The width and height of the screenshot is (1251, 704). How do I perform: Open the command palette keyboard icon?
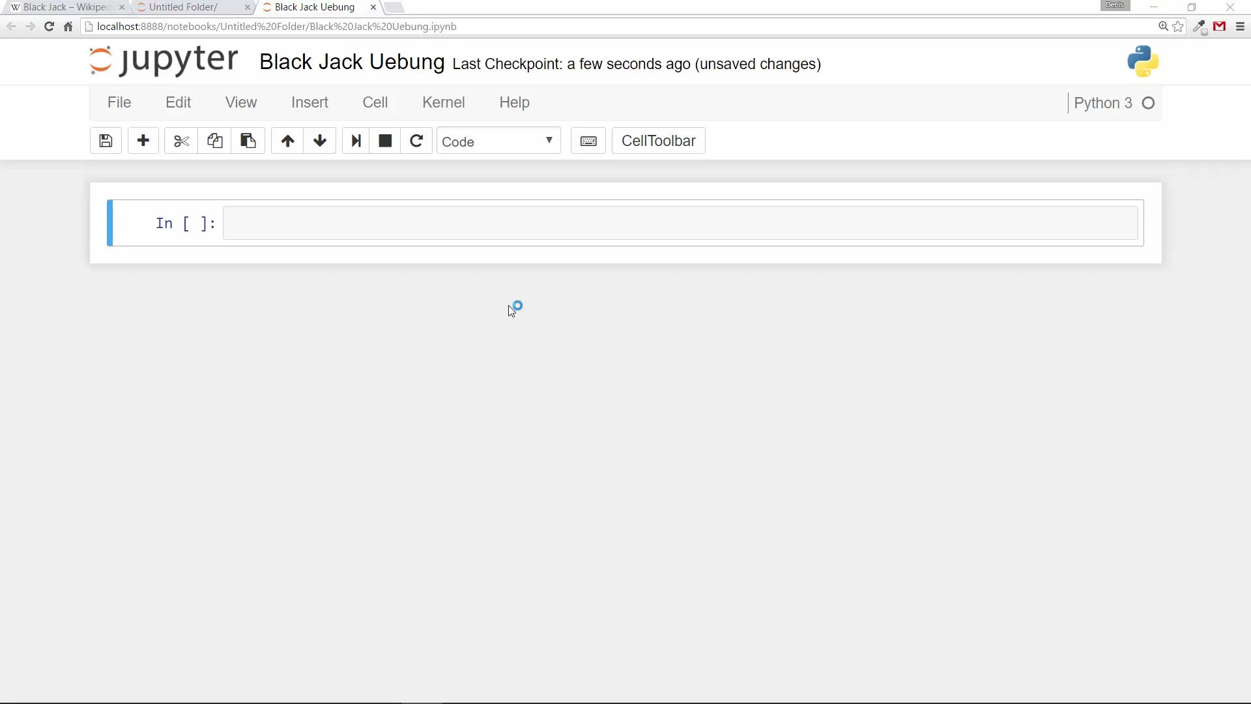(x=588, y=141)
